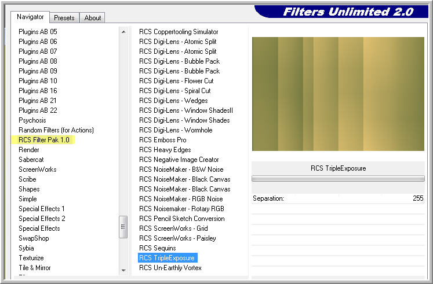Viewport: 433px width, 284px height.
Task: Grab the category list scrollbar thumb
Action: (x=123, y=227)
